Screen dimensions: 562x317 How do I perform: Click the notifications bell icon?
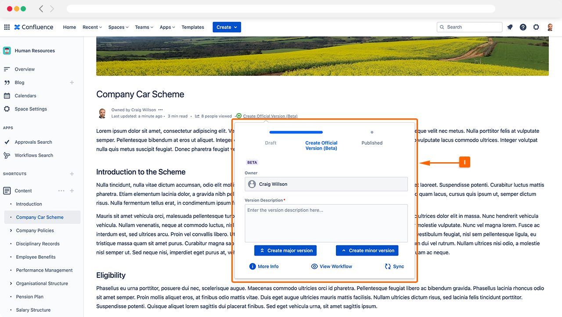pos(510,27)
